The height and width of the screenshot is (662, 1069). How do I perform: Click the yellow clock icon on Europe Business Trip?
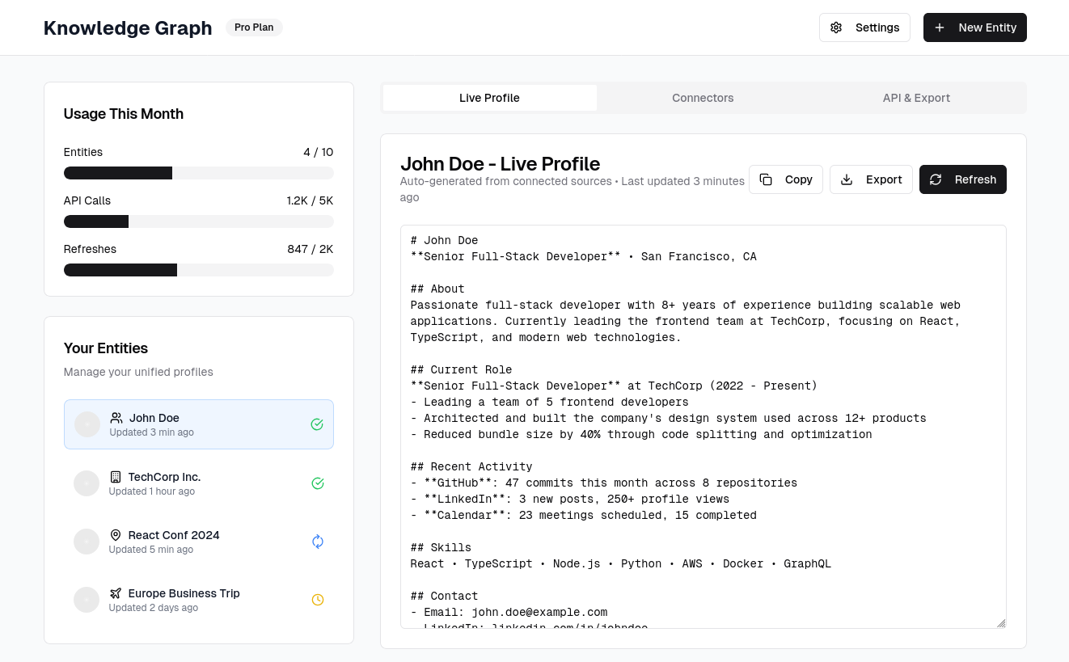tap(318, 600)
